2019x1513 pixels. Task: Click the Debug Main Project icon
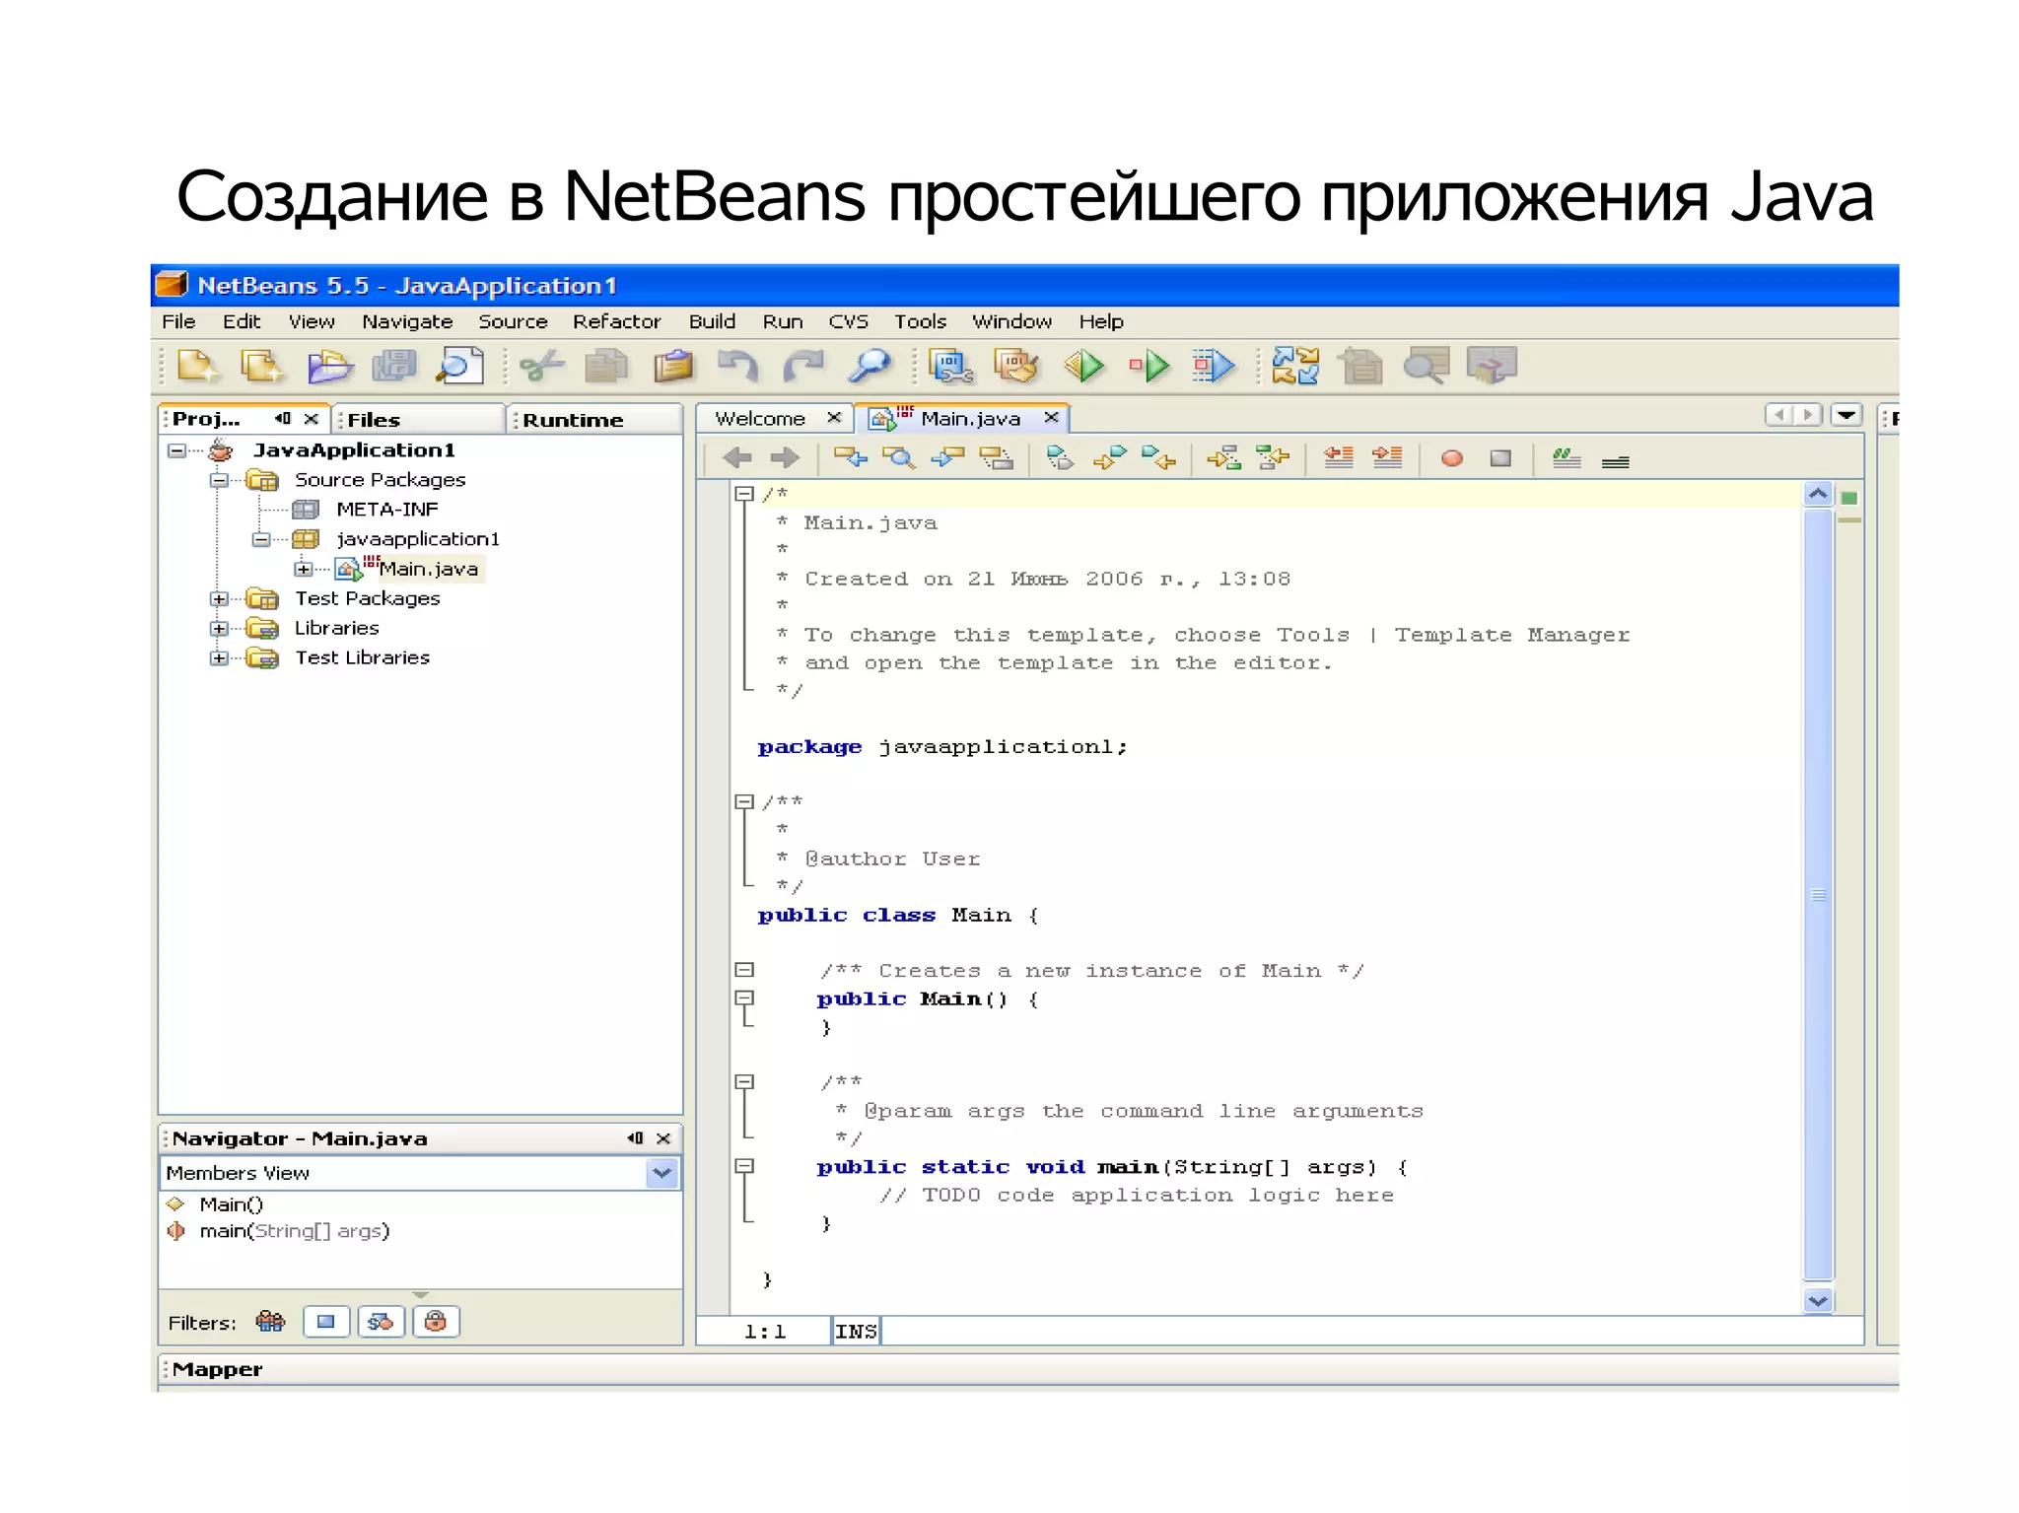(x=1149, y=366)
